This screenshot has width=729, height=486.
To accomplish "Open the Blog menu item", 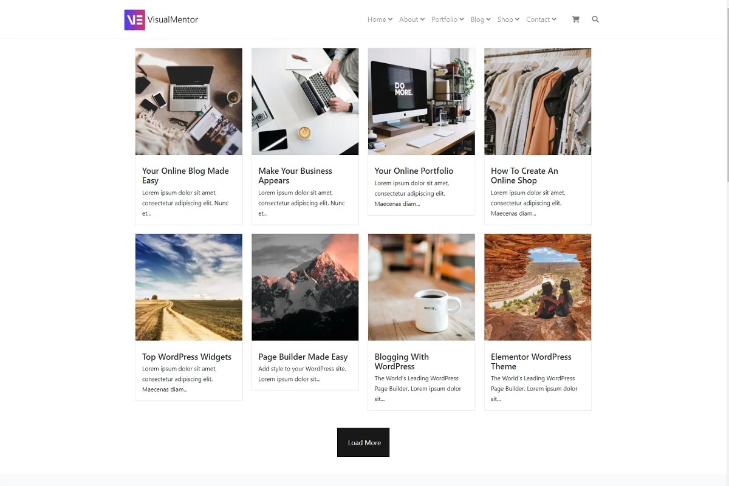I will [x=481, y=19].
